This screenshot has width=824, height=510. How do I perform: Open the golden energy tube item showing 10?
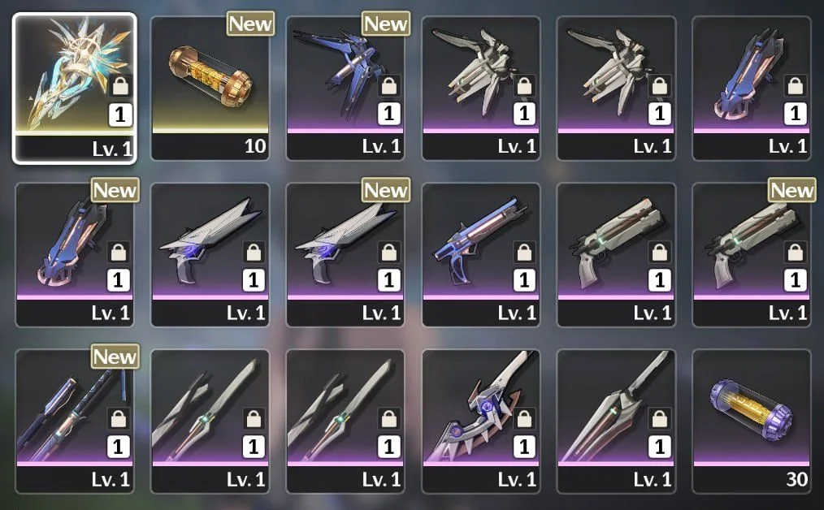point(210,89)
